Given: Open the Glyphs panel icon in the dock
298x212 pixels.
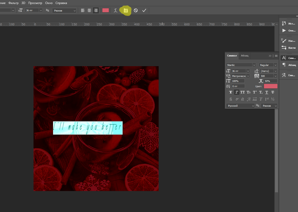Looking at the screenshot, I should (x=284, y=75).
